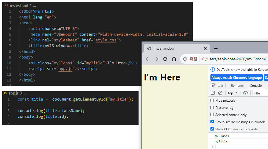Open the top context dropdown
Viewport: 268px width, 149px height.
pos(233,93)
